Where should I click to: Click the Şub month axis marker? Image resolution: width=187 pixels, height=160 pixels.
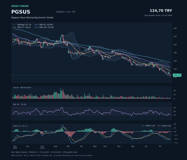55,146
